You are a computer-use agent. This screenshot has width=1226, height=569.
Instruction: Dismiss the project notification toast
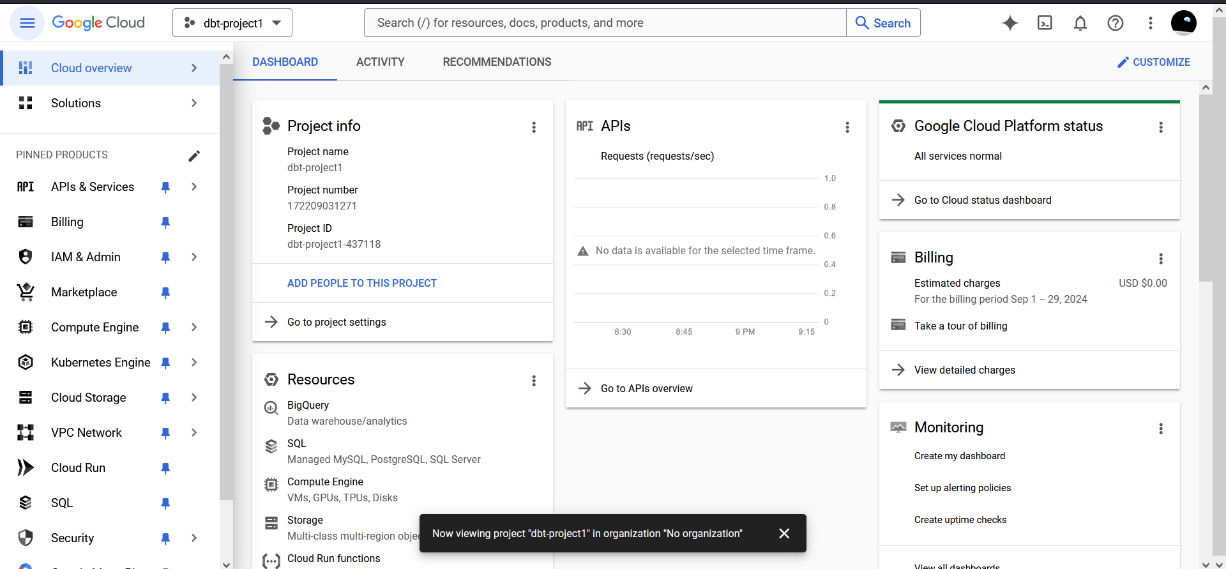click(x=784, y=533)
